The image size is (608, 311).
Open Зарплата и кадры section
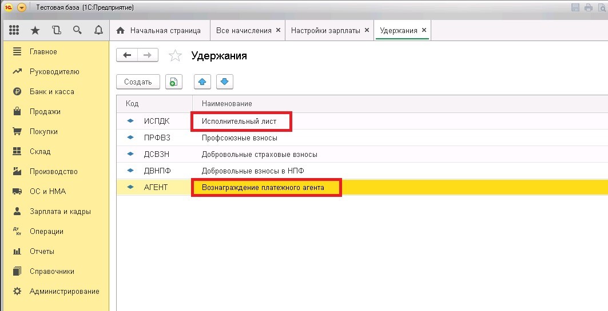pos(55,212)
